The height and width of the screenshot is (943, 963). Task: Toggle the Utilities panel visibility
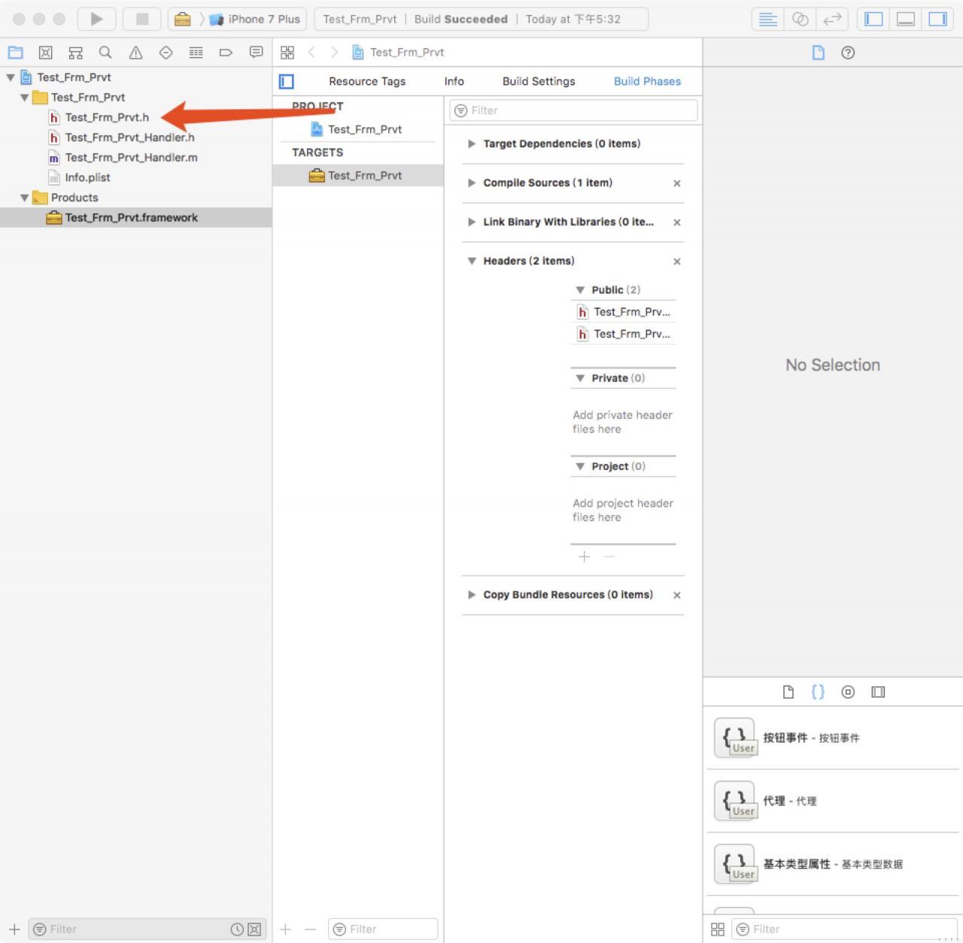[937, 20]
